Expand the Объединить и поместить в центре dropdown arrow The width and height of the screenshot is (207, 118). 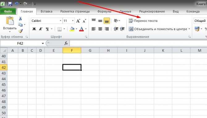coord(189,29)
